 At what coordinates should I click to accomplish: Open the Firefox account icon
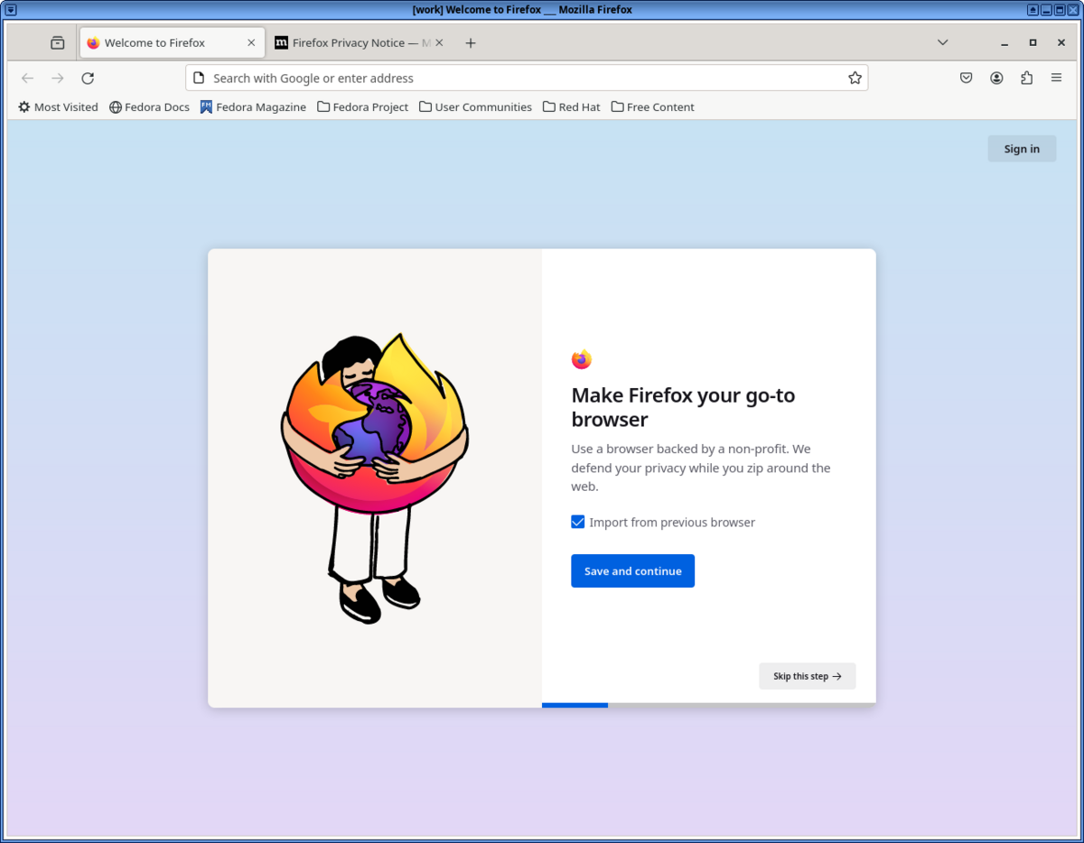pyautogui.click(x=996, y=78)
